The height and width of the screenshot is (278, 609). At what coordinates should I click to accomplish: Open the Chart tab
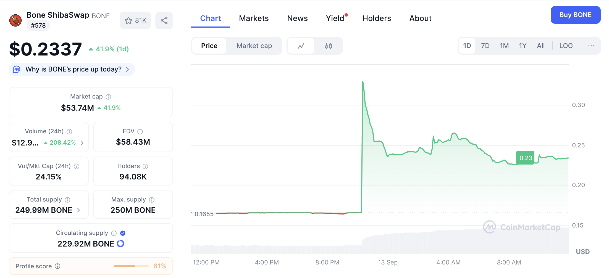click(x=211, y=18)
